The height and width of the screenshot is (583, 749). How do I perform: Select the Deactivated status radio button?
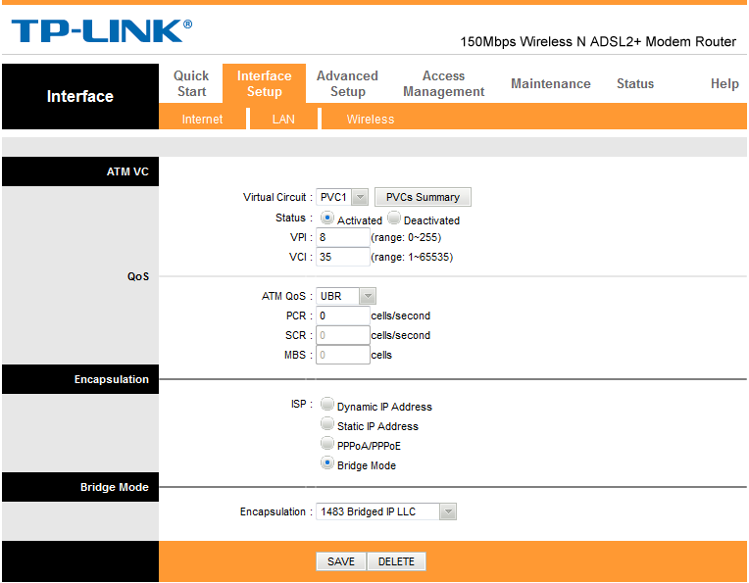pos(393,219)
